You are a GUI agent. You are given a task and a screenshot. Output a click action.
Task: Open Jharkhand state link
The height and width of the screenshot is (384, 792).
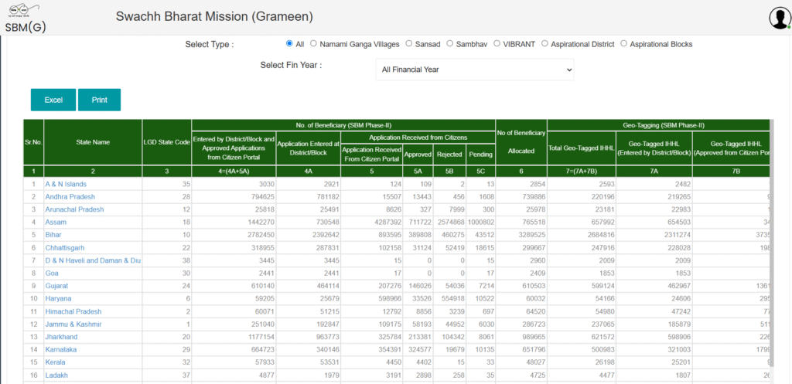click(x=61, y=337)
